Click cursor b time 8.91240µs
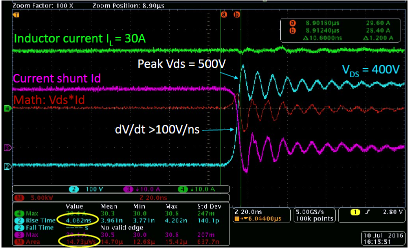Viewport: 411px width, 251px height. click(323, 30)
